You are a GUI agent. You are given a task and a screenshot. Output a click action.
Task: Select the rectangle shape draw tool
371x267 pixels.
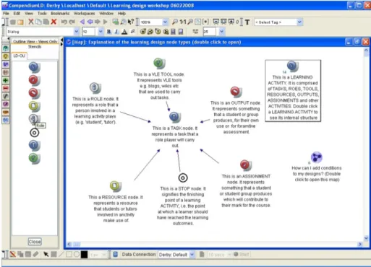pos(69,254)
